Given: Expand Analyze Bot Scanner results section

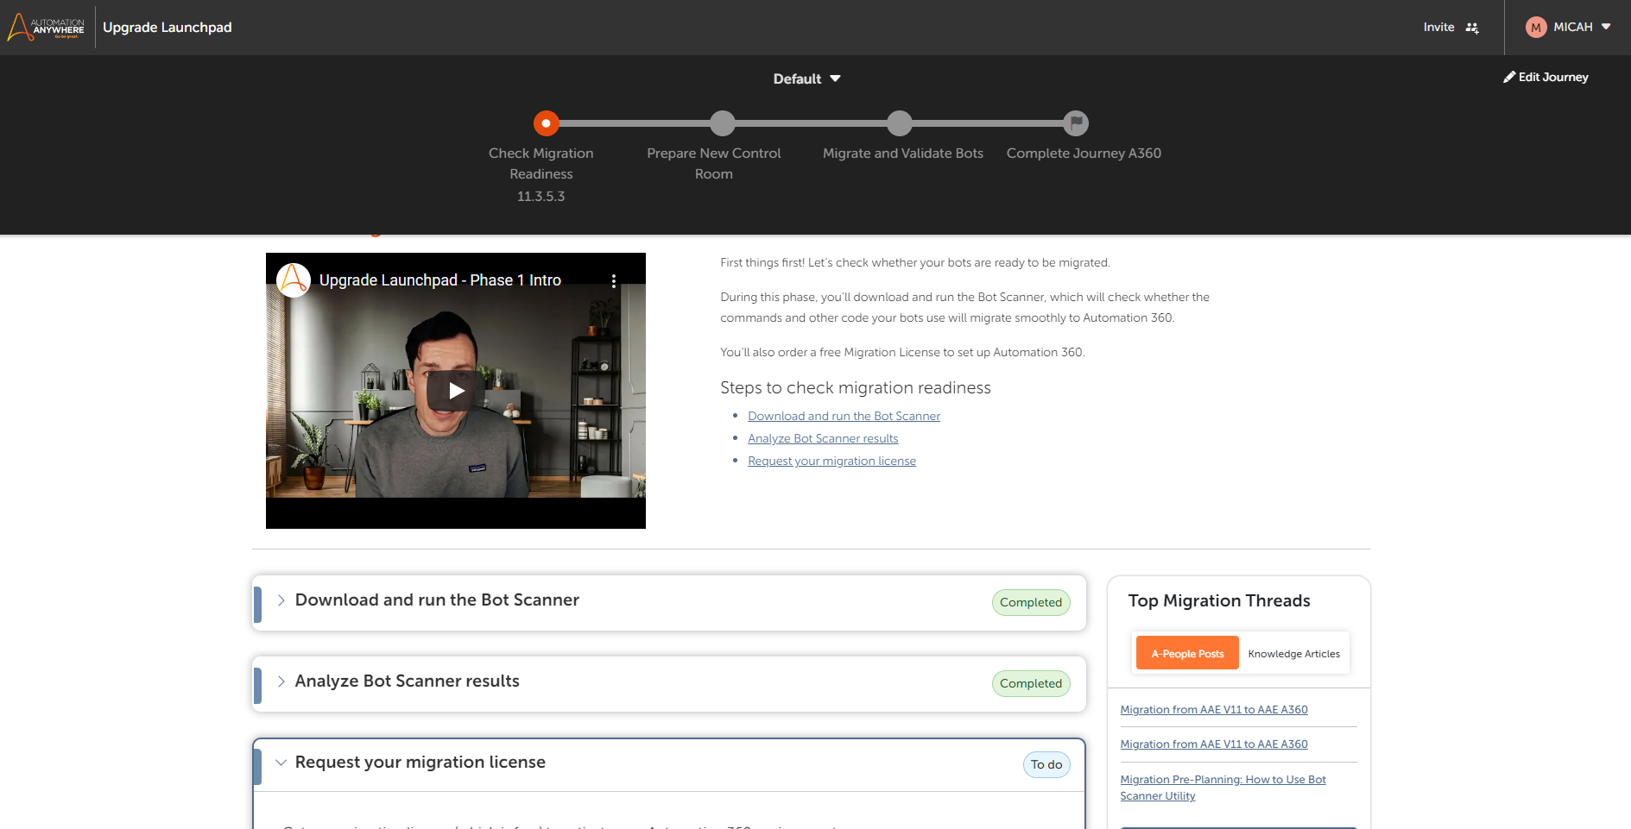Looking at the screenshot, I should [x=281, y=681].
